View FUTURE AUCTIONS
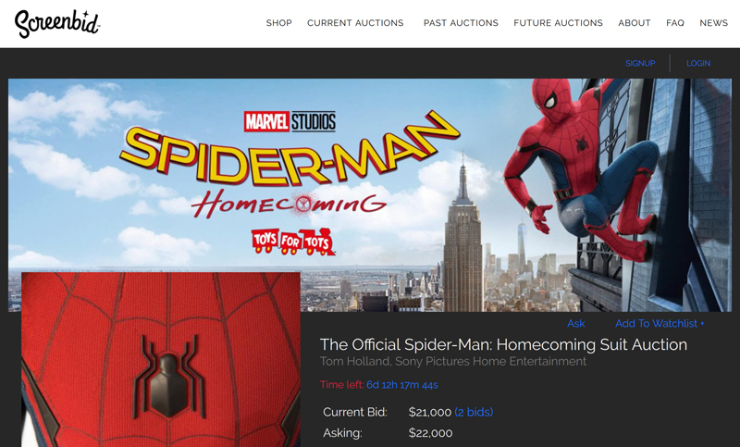 pos(559,22)
